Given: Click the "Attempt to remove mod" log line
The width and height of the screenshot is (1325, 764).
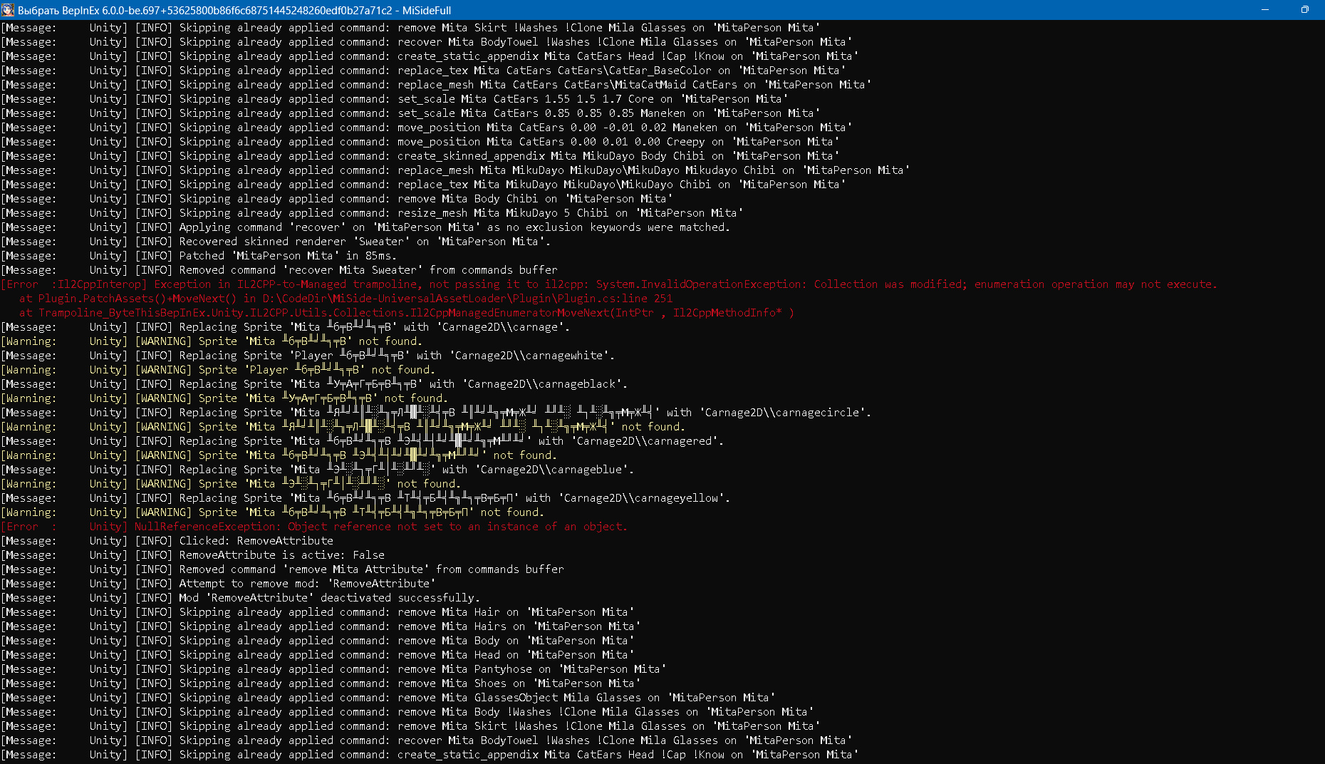Looking at the screenshot, I should click(x=307, y=584).
